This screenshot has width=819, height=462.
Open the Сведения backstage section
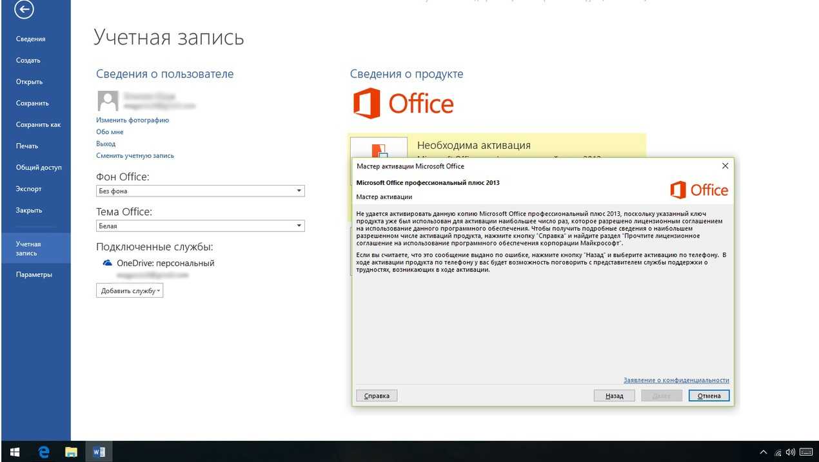[x=31, y=39]
